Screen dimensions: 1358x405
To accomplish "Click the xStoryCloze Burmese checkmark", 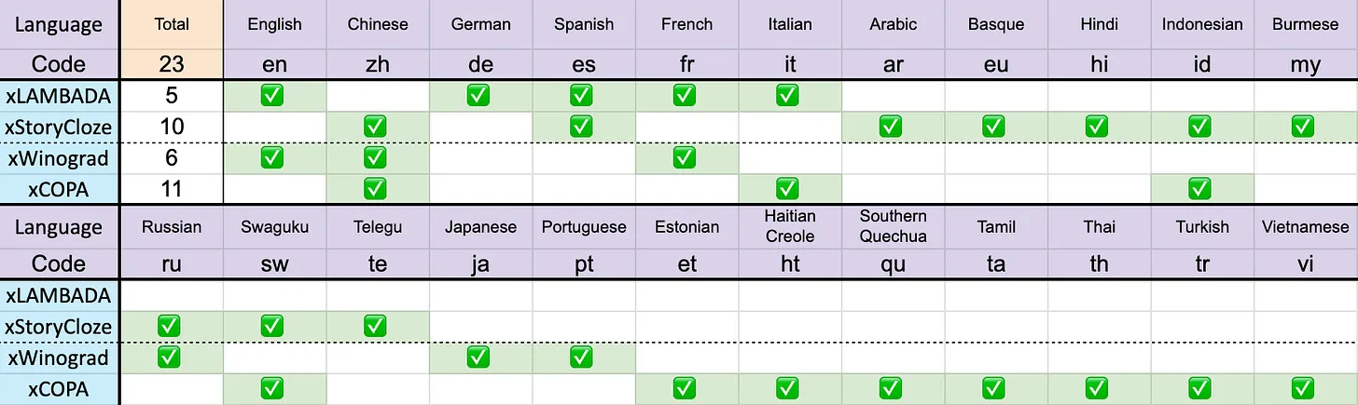I will 1304,127.
